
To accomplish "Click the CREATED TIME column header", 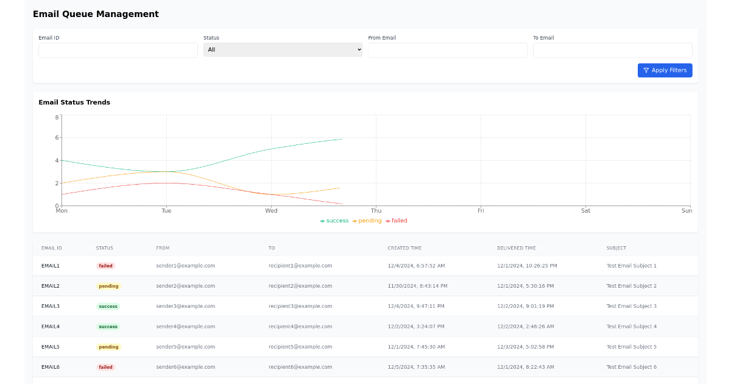I will click(x=404, y=248).
